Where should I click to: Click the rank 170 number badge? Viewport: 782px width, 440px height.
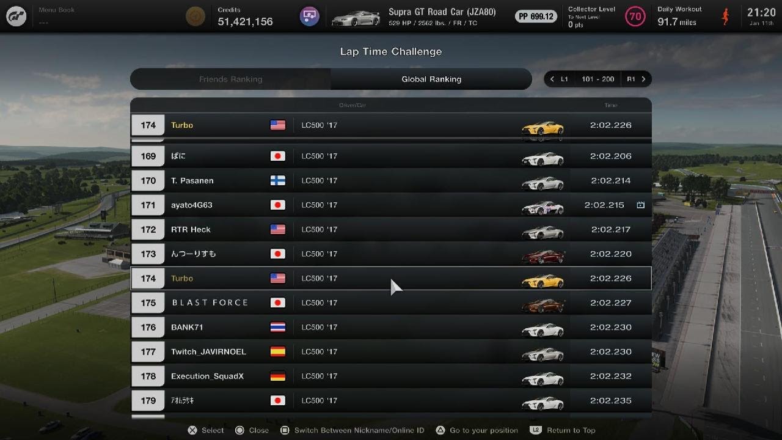148,180
